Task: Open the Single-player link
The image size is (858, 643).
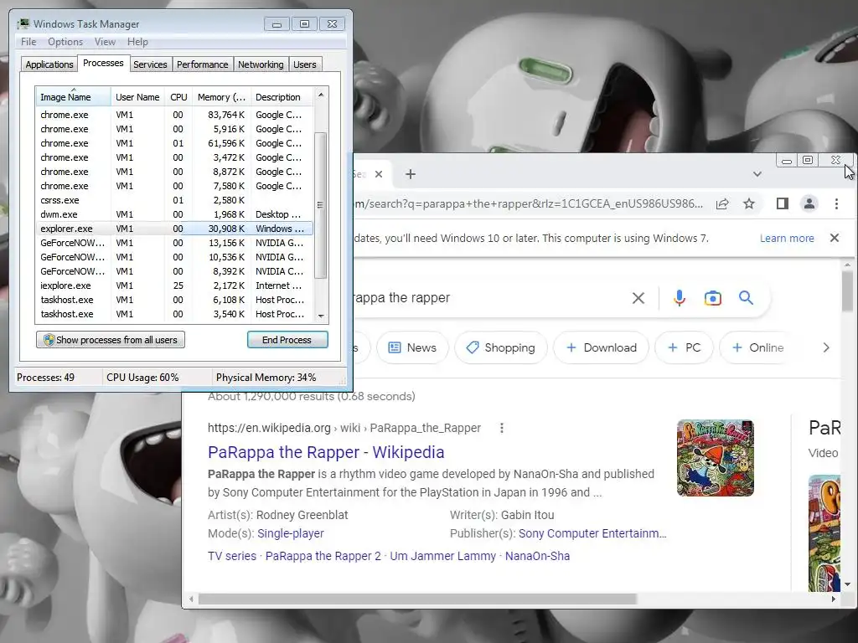Action: 291,533
